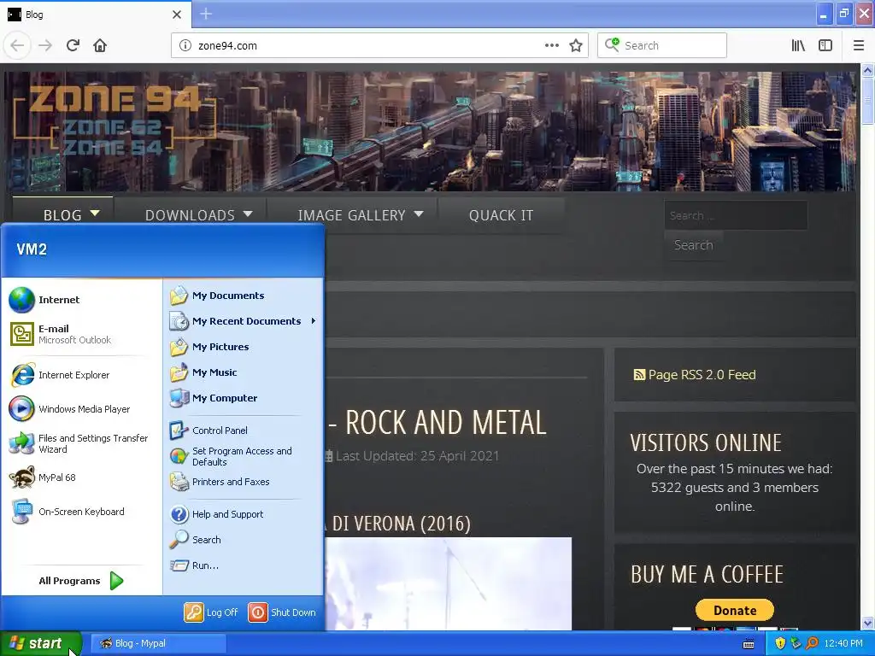Click the page scrollbar down arrow
The width and height of the screenshot is (875, 656).
click(868, 623)
